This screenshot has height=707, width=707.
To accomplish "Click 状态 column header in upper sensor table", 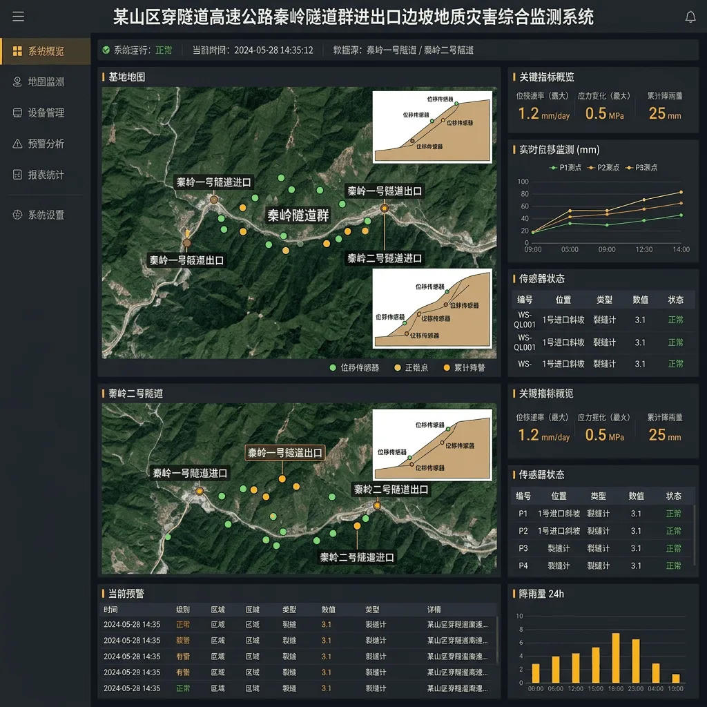I will click(x=675, y=300).
